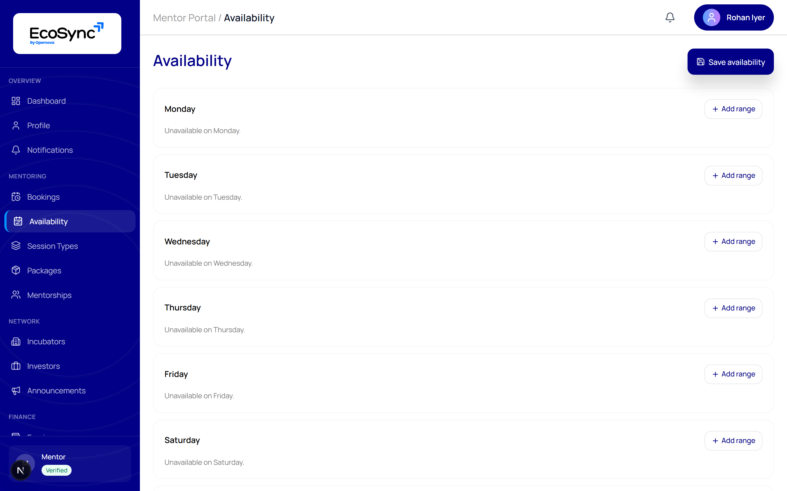
Task: Click the Profile person icon in the sidebar
Action: coord(16,125)
